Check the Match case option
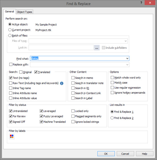Image resolution: width=157 pixels, height=160 pixels. (x=112, y=83)
